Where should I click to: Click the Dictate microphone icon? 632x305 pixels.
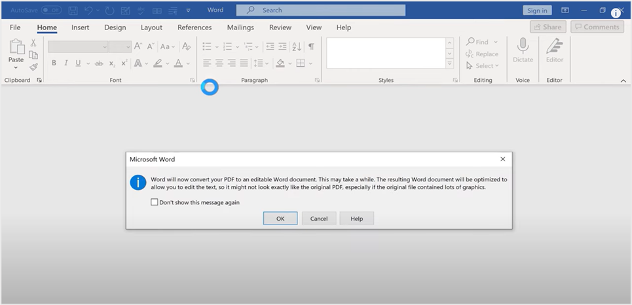coord(523,46)
